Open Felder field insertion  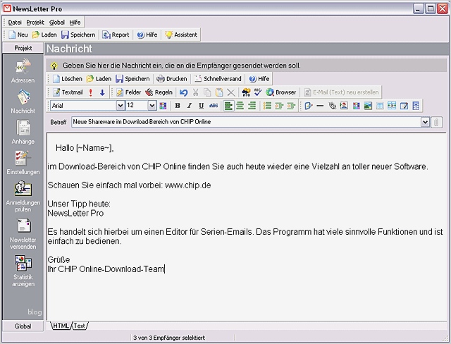coord(128,92)
